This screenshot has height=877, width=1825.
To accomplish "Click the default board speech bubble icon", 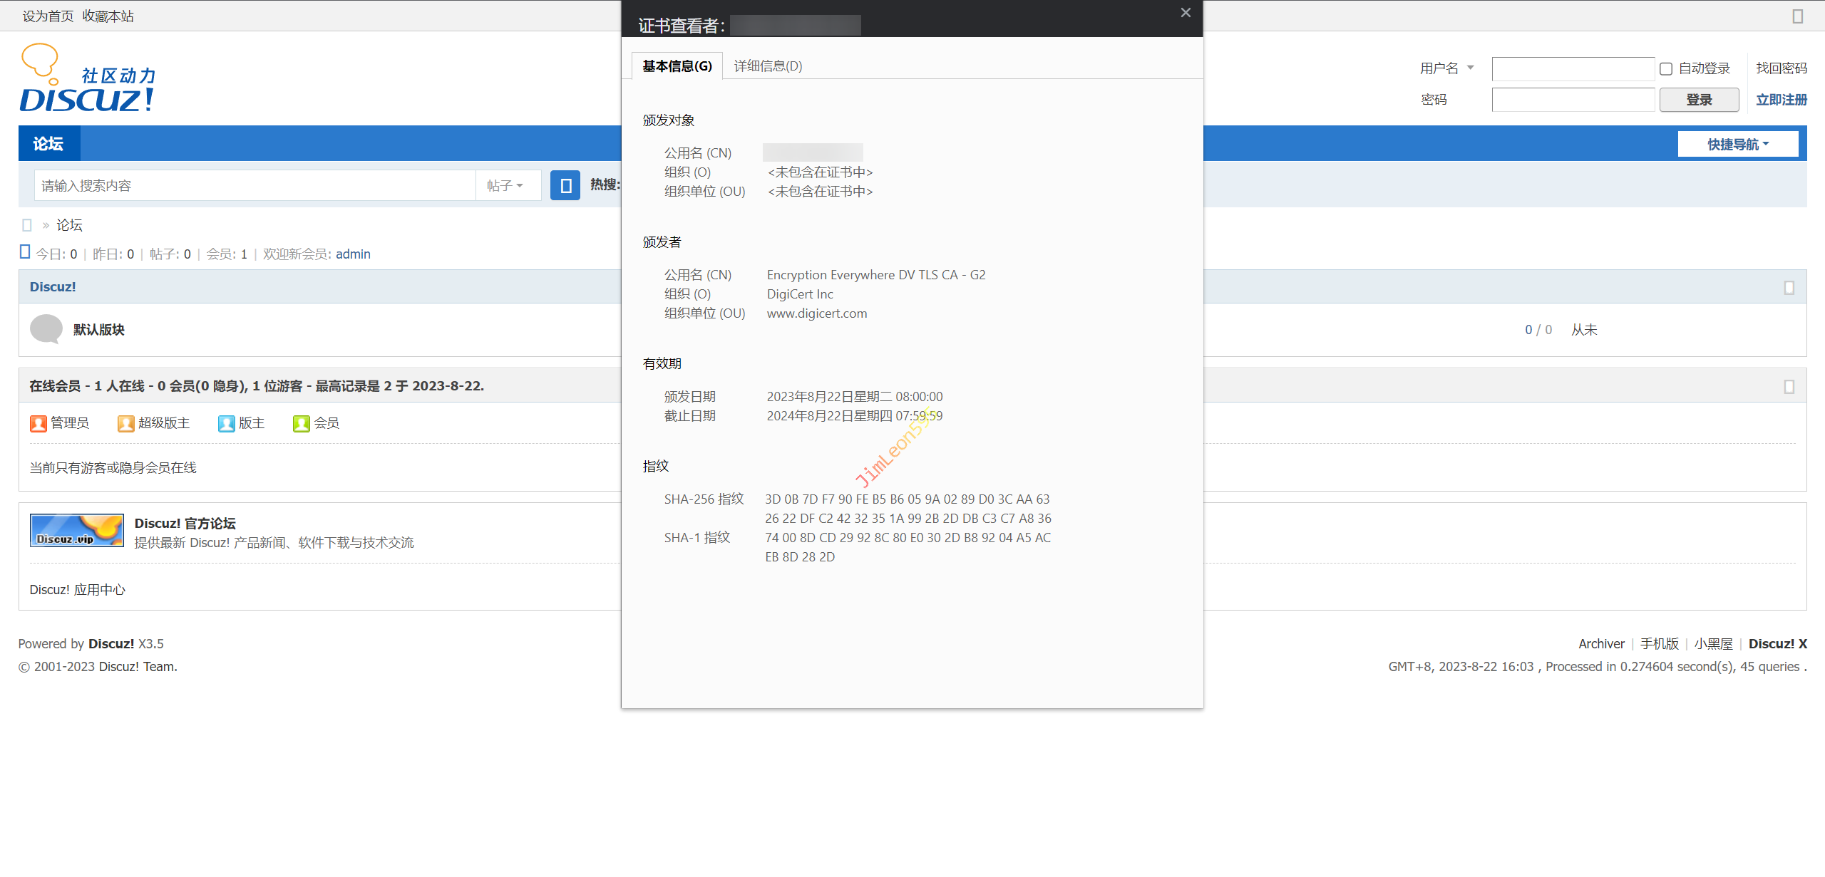I will (46, 329).
